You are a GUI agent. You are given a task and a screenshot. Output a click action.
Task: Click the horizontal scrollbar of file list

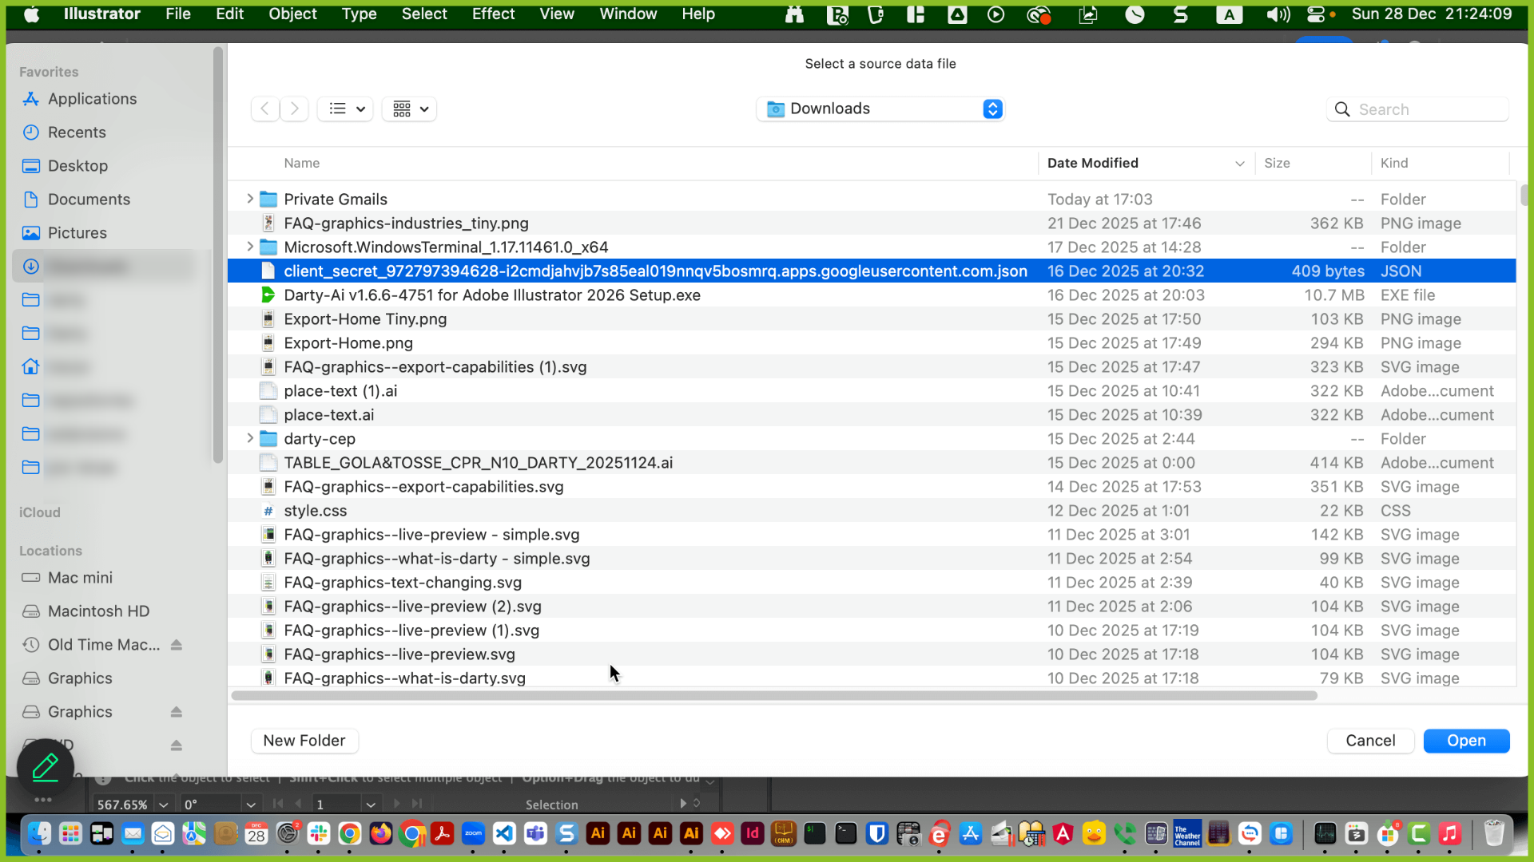[x=773, y=696]
